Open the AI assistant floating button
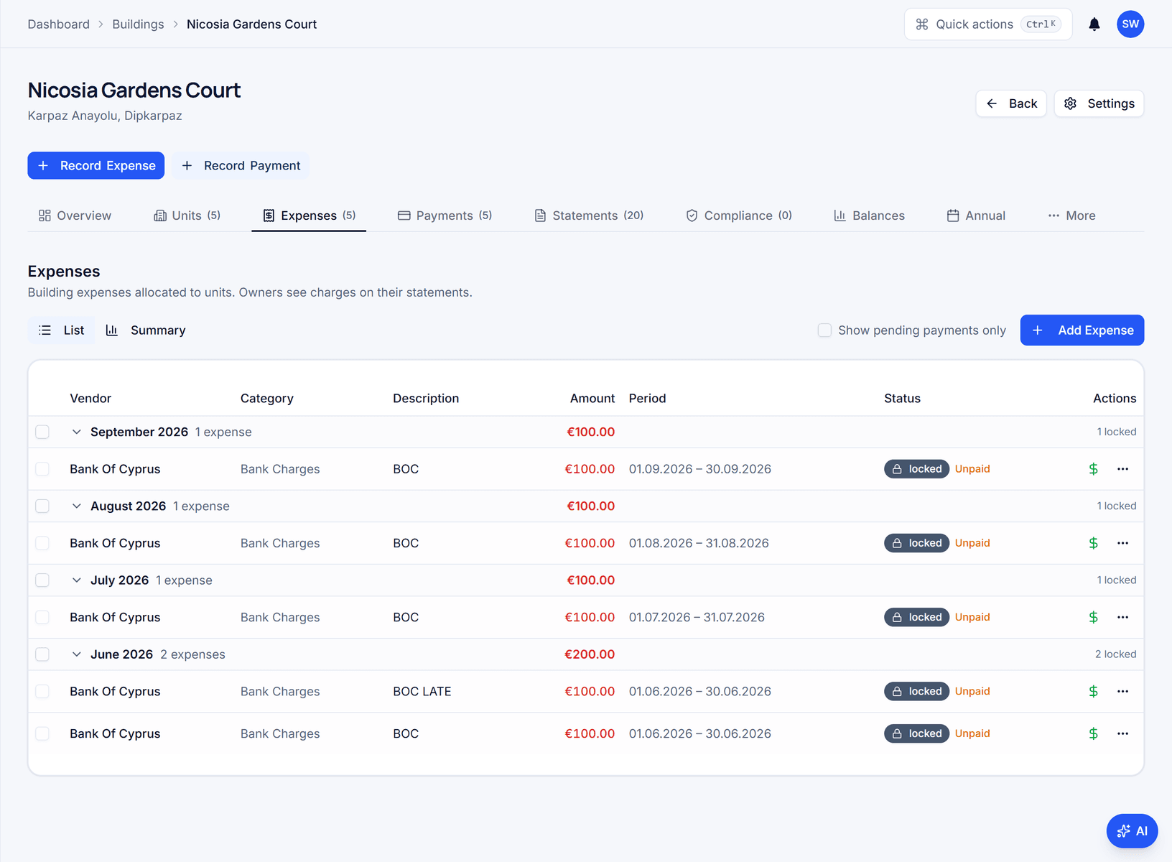Screen dimensions: 1172x862 point(1132,831)
